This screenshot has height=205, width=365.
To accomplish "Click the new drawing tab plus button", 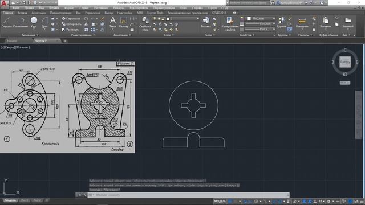I will point(66,41).
